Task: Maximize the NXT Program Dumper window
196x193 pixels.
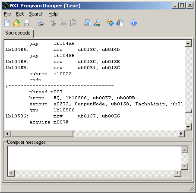Action: point(182,6)
